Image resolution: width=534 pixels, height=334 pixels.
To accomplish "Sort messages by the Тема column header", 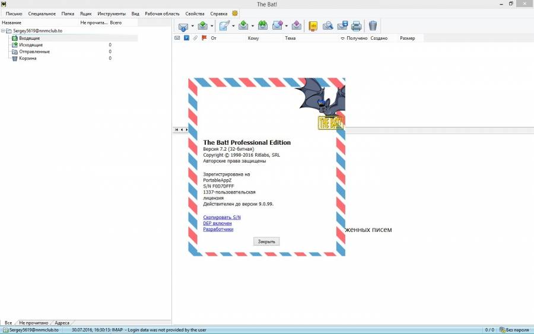I will (x=290, y=38).
